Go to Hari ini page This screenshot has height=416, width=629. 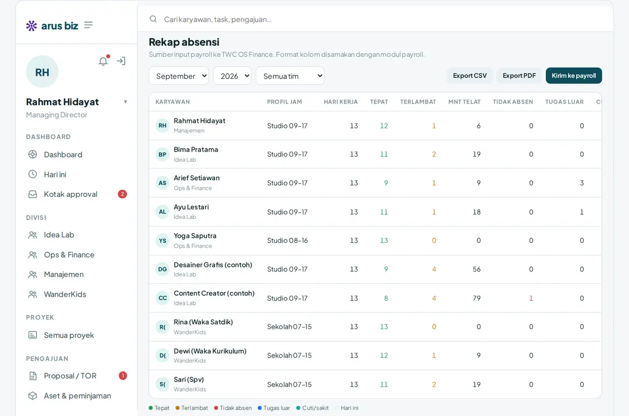(x=76, y=174)
